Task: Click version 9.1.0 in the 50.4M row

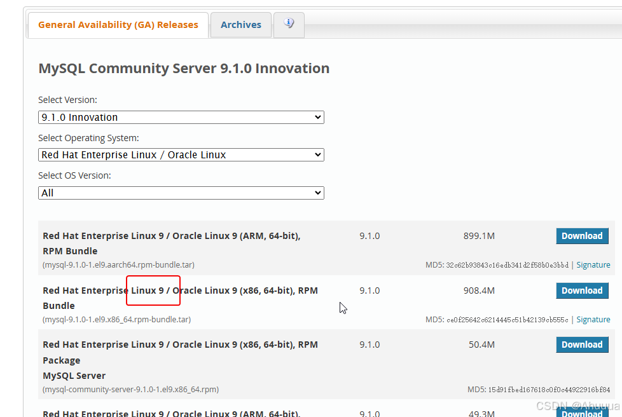Action: click(x=370, y=345)
